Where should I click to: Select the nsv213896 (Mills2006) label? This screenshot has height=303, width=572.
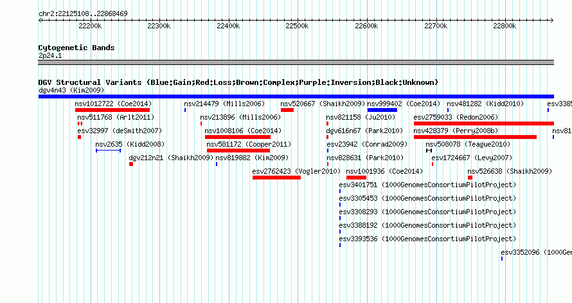(240, 117)
